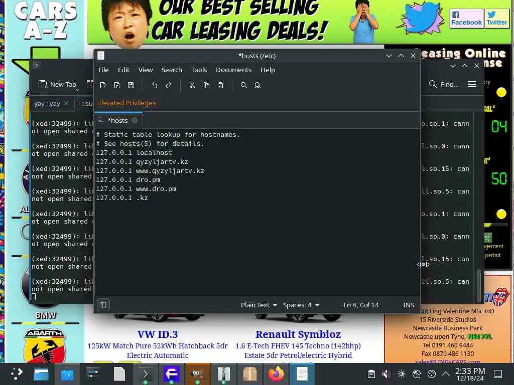Undo the last edit in xed
The height and width of the screenshot is (385, 514).
point(155,85)
